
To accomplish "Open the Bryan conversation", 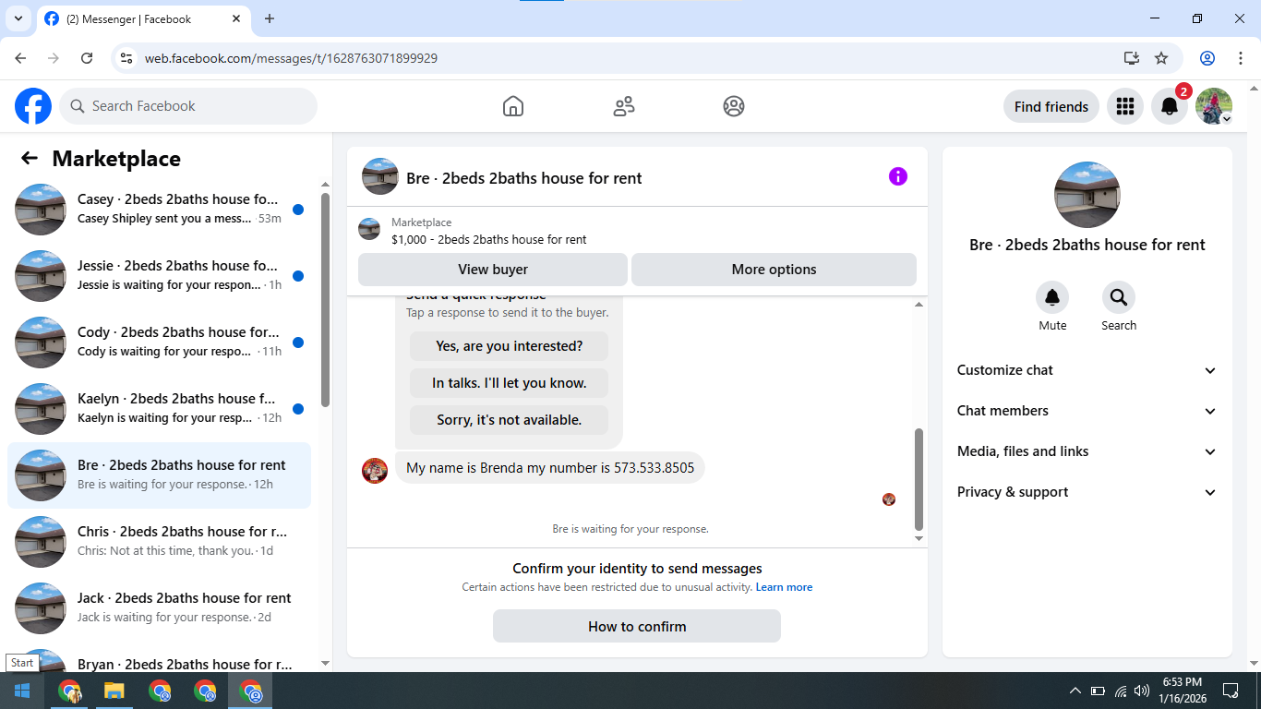I will [x=159, y=659].
